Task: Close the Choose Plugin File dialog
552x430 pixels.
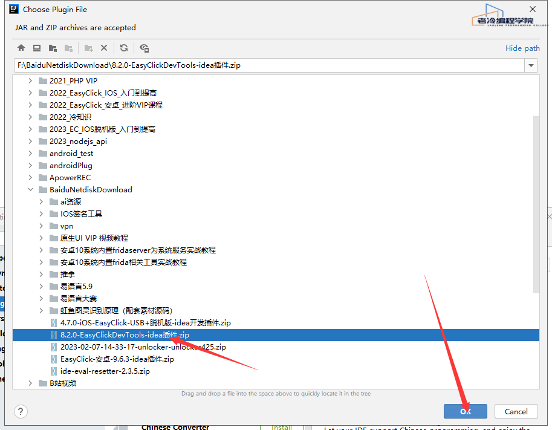Action: [x=533, y=9]
